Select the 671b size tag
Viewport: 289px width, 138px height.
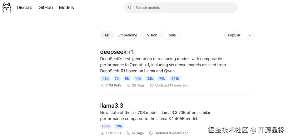point(175,78)
